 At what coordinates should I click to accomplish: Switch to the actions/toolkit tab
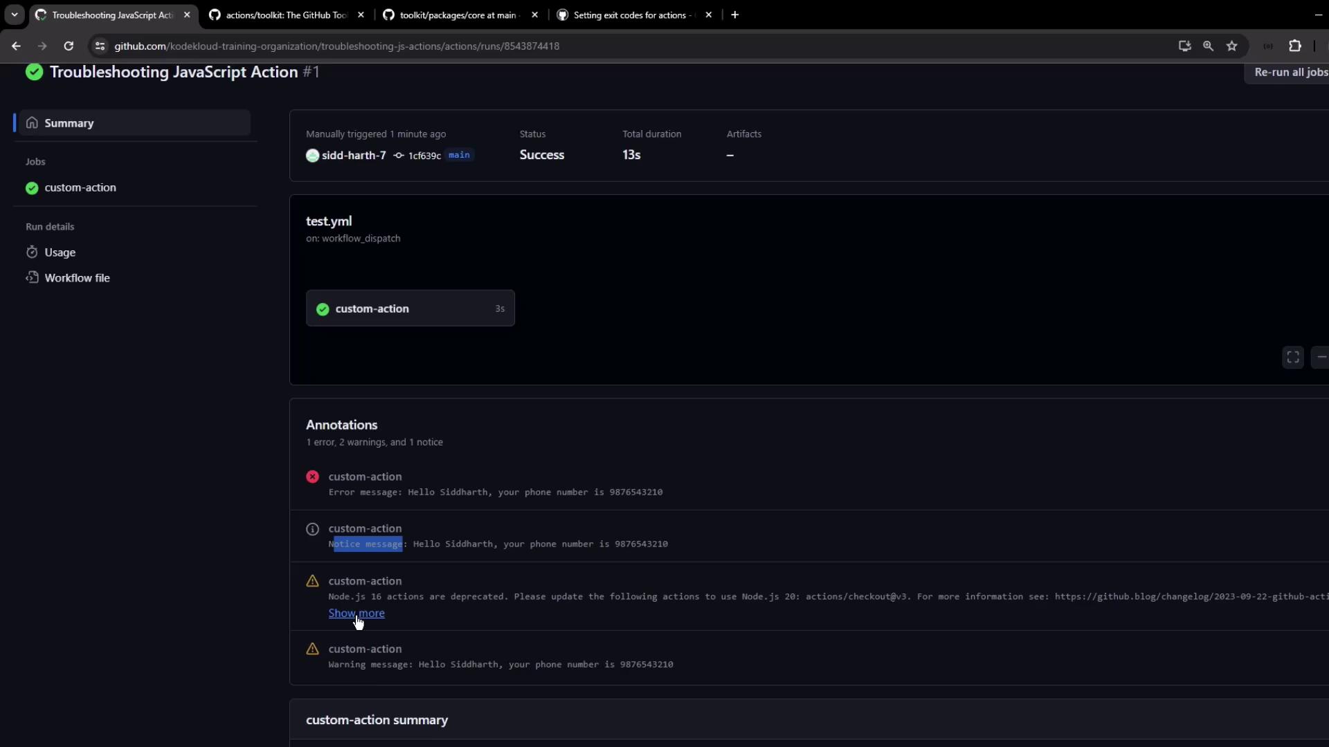pyautogui.click(x=286, y=15)
